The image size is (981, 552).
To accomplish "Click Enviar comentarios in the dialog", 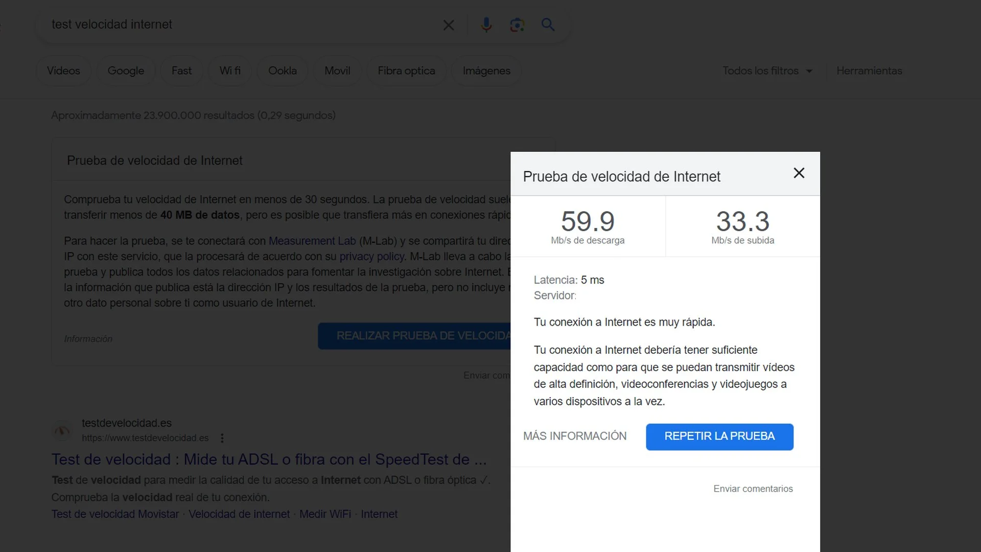I will tap(753, 489).
